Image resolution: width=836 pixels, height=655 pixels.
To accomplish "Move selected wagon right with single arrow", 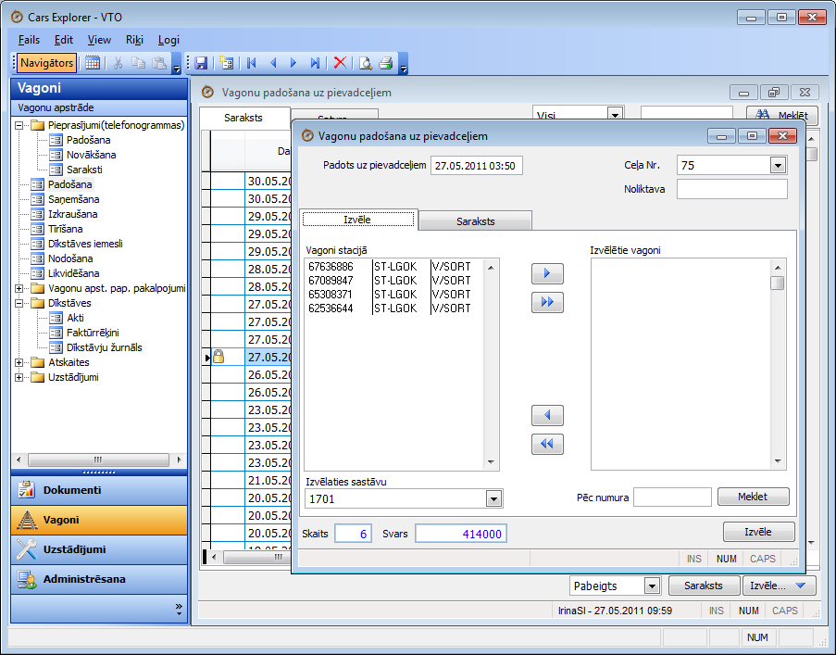I will [547, 274].
